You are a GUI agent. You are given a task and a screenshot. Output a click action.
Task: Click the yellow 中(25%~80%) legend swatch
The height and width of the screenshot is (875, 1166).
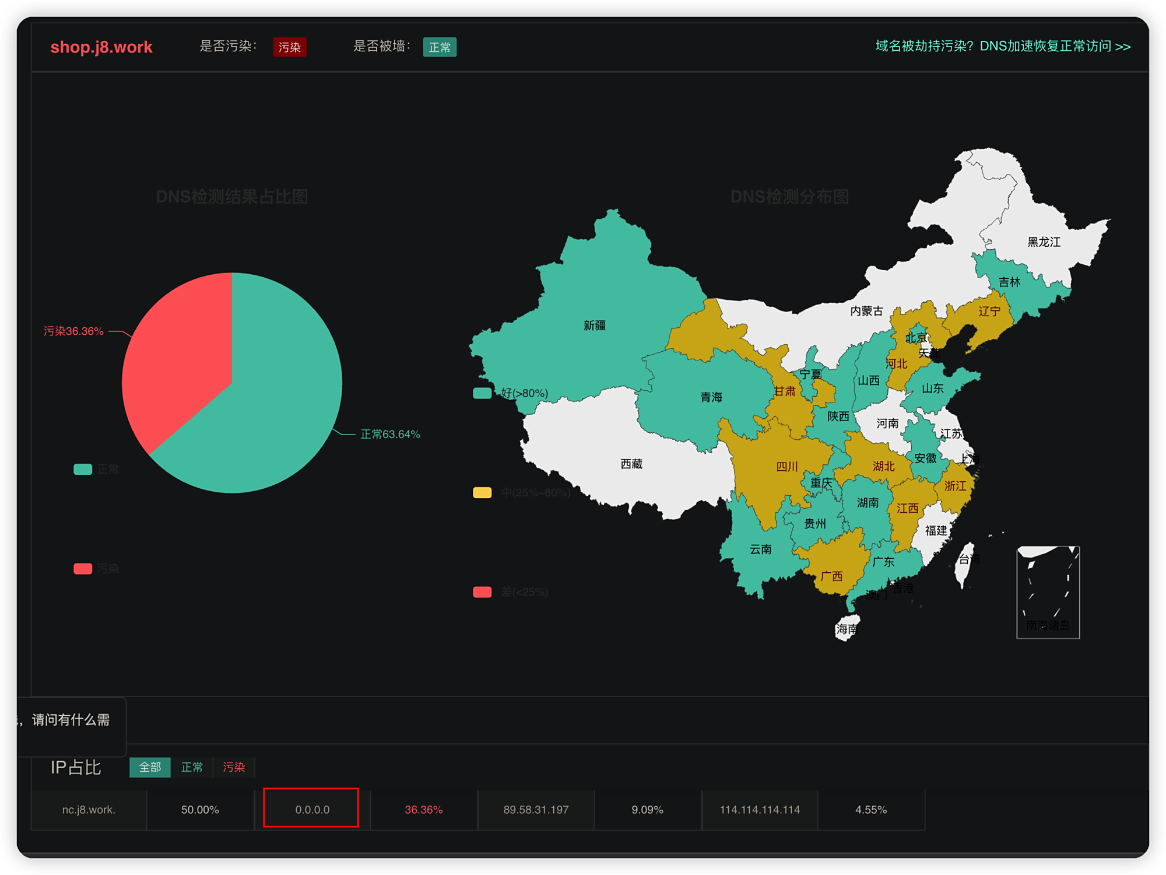point(482,492)
